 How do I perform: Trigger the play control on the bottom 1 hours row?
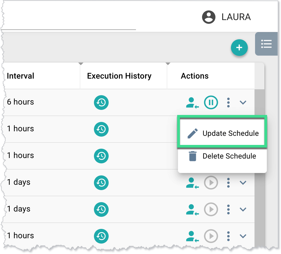211,236
